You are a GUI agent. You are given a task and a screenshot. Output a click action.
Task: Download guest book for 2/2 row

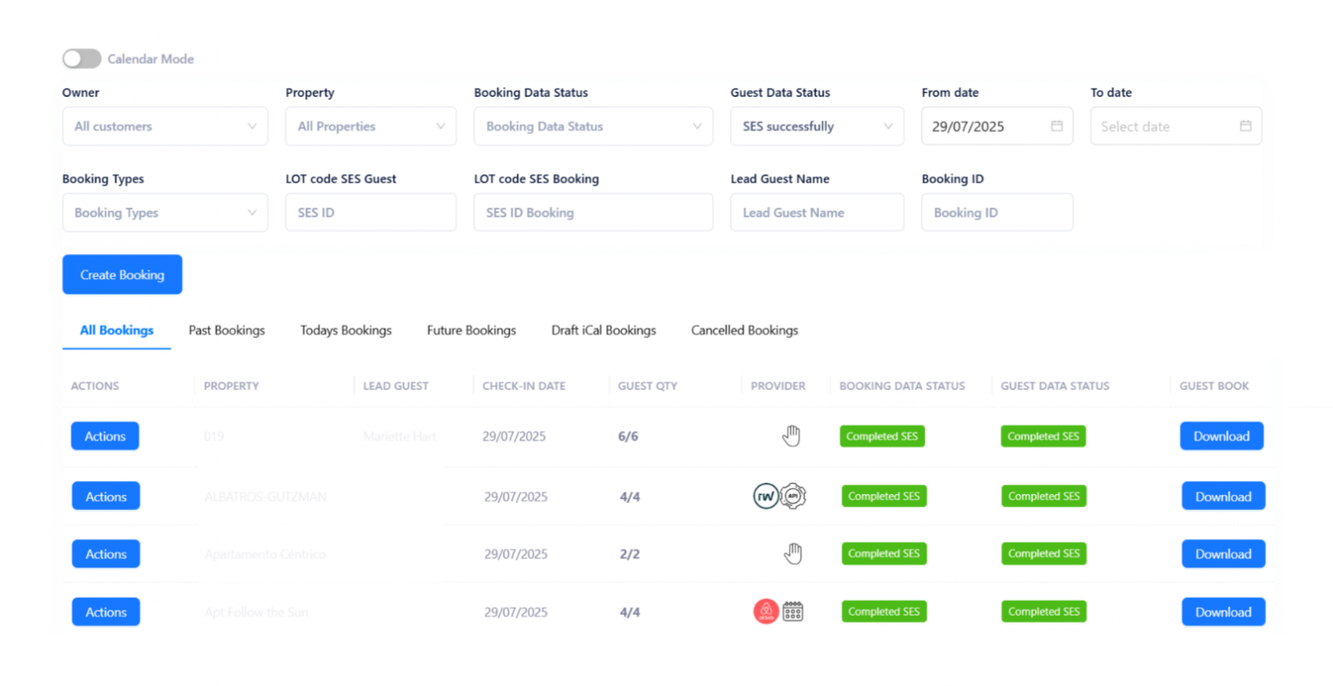click(x=1223, y=554)
